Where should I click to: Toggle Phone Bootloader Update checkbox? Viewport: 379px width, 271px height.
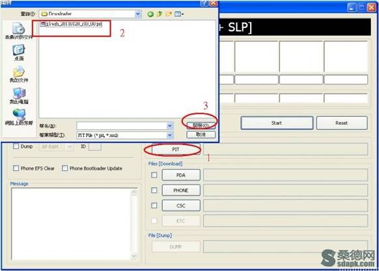(x=64, y=168)
